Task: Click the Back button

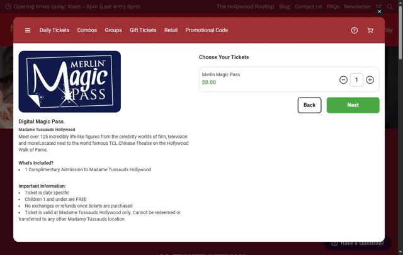Action: click(x=309, y=105)
